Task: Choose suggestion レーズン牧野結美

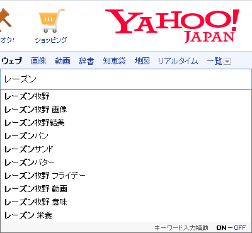Action: tap(126, 123)
